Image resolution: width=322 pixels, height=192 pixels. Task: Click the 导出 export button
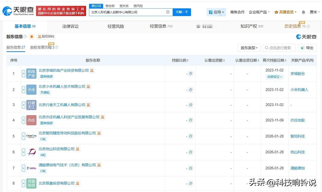[307, 48]
